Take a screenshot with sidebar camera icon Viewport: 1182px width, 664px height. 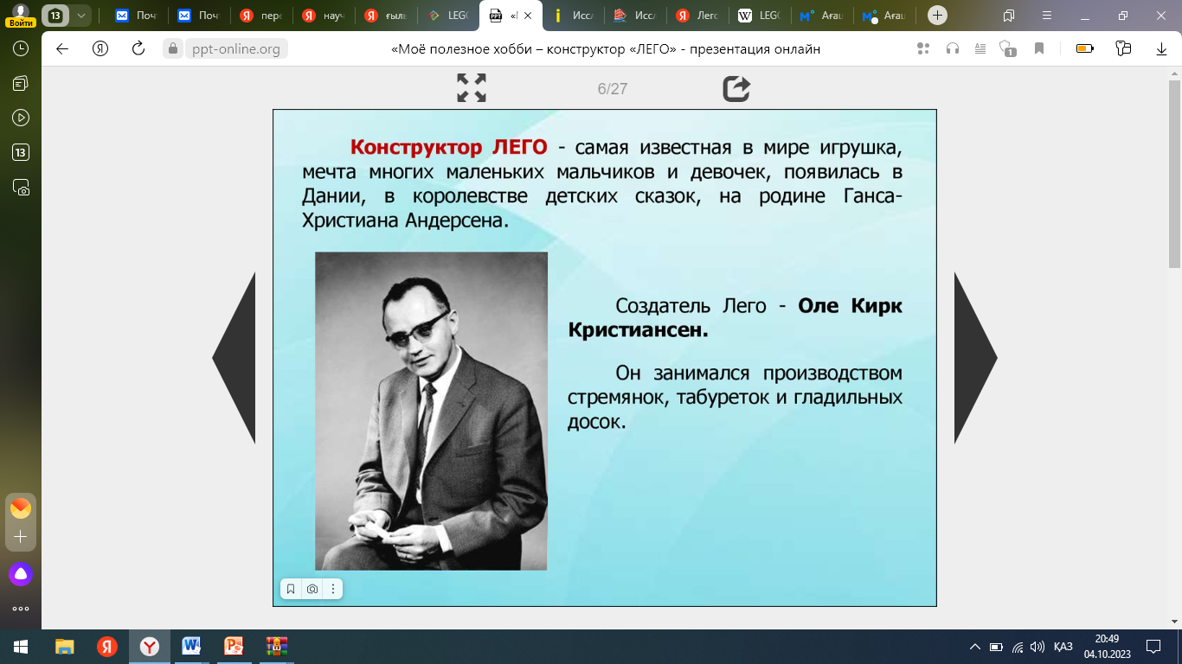point(21,187)
